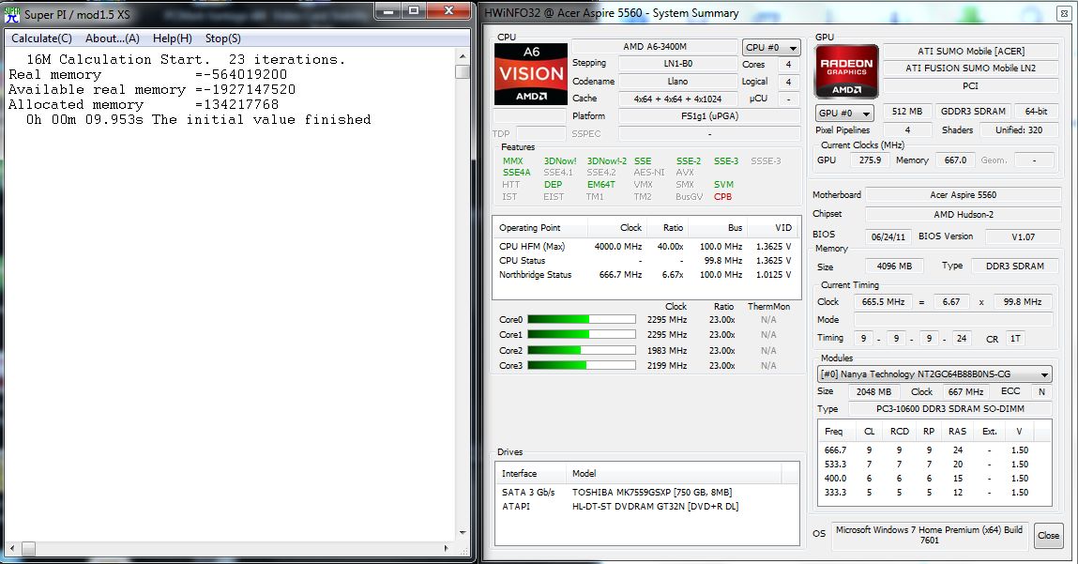Click the Model column header in Drives
The width and height of the screenshot is (1078, 564).
click(674, 473)
